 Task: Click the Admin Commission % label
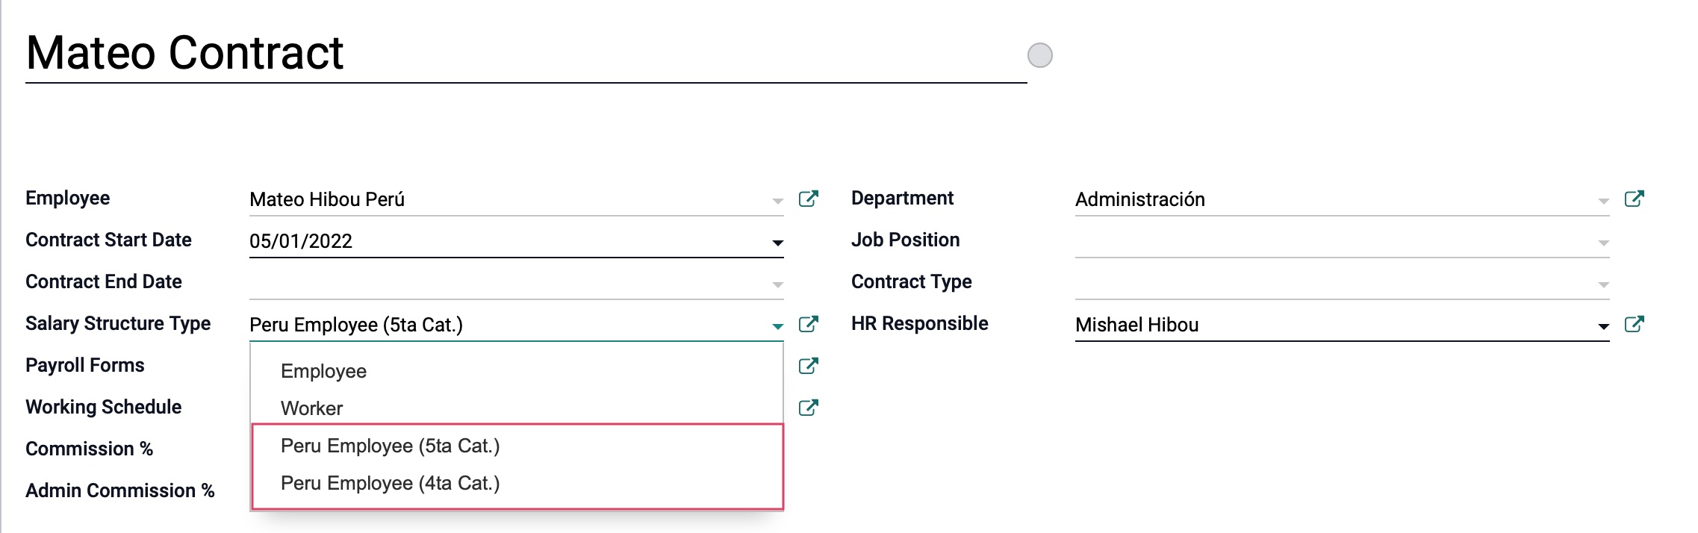tap(120, 490)
